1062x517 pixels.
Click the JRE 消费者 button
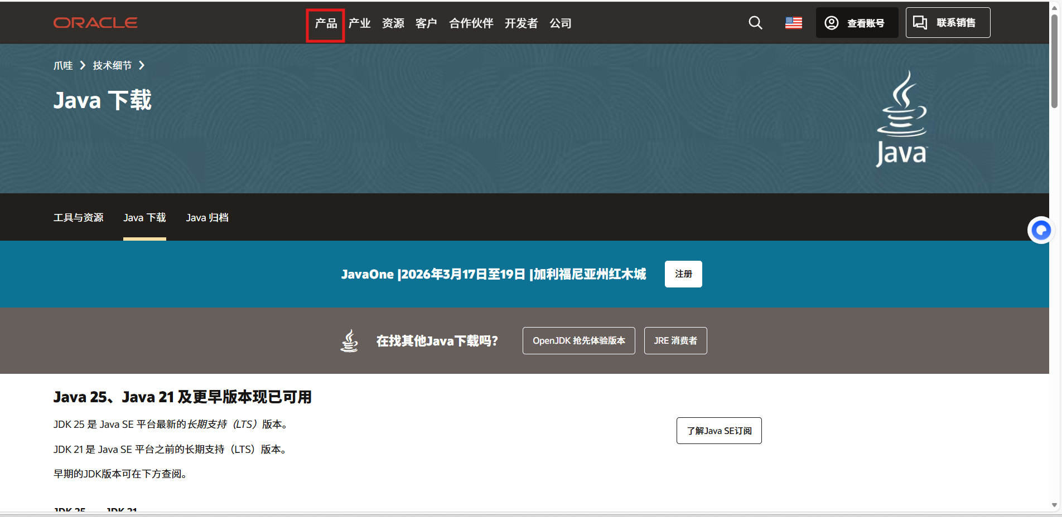[x=675, y=340]
